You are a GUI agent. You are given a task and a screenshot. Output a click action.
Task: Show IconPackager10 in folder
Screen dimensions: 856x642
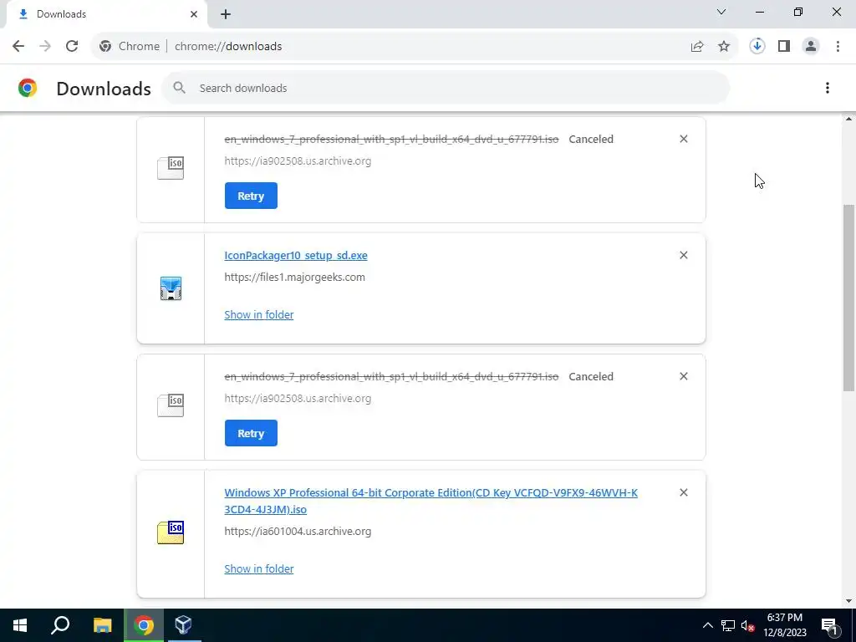[259, 314]
